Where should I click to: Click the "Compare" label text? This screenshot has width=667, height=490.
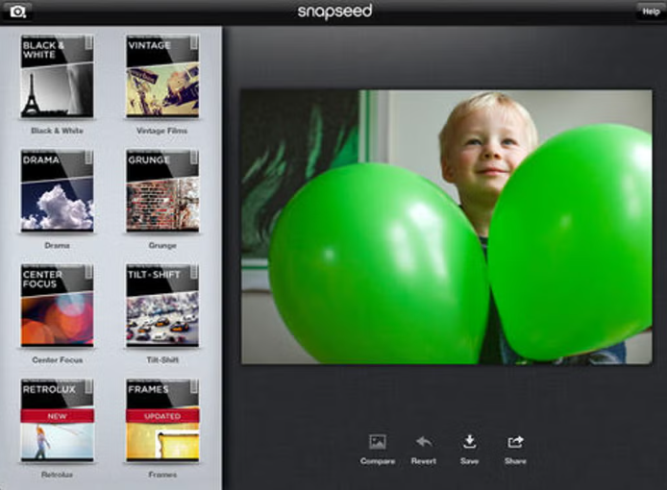click(x=378, y=461)
